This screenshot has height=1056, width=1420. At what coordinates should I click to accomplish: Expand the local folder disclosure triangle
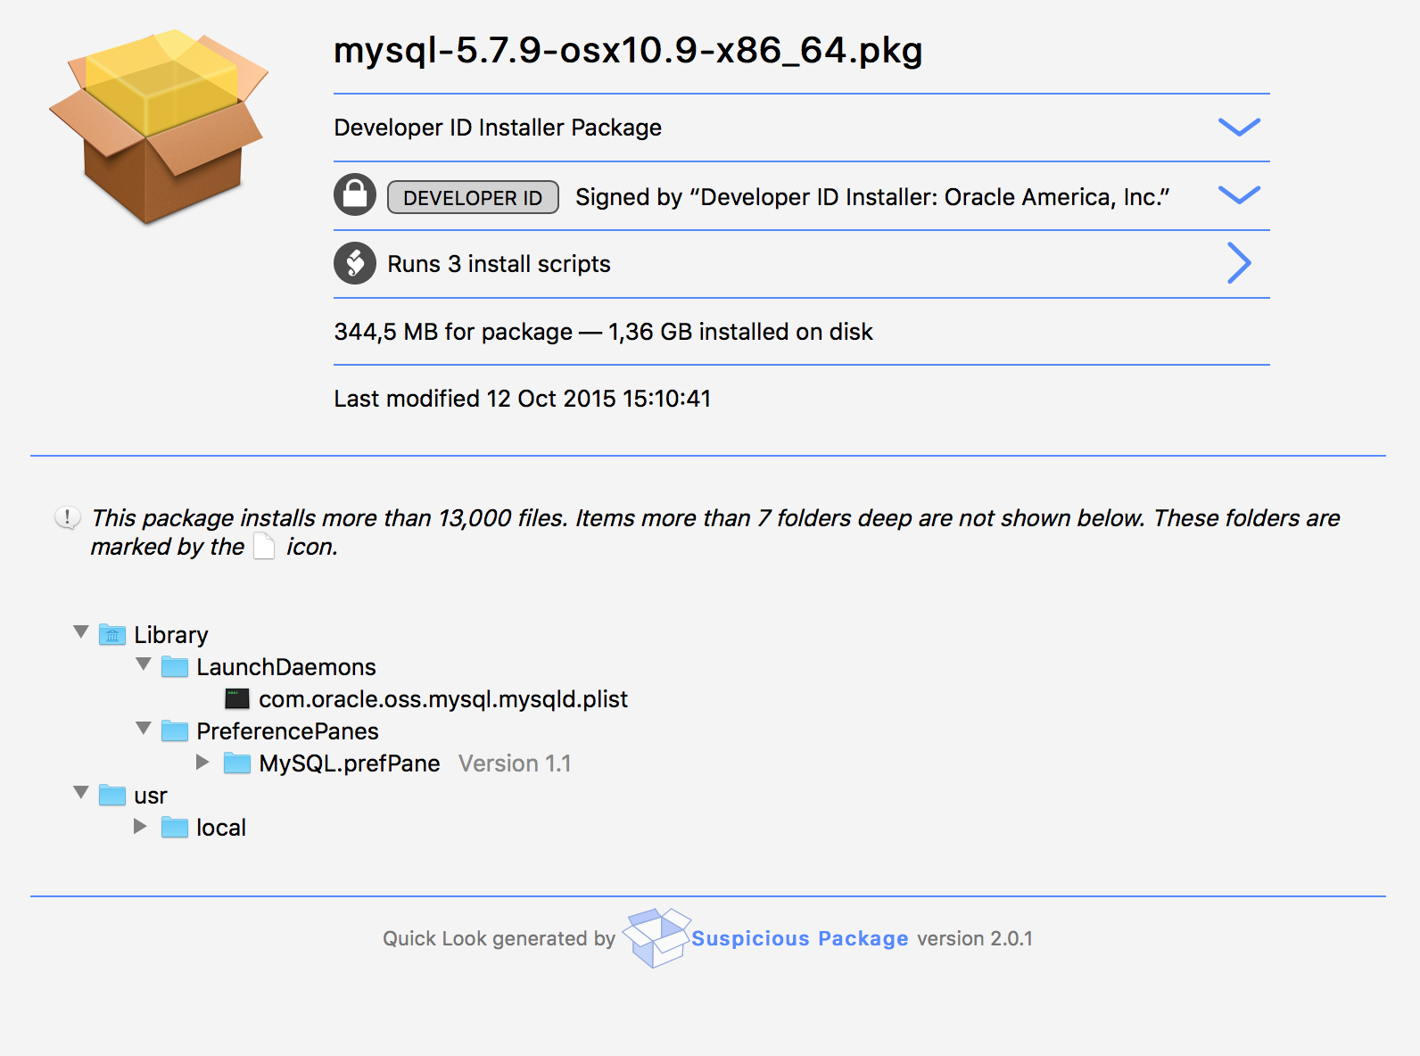pyautogui.click(x=140, y=826)
